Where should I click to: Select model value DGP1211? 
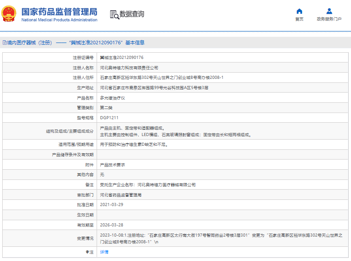pyautogui.click(x=109, y=118)
